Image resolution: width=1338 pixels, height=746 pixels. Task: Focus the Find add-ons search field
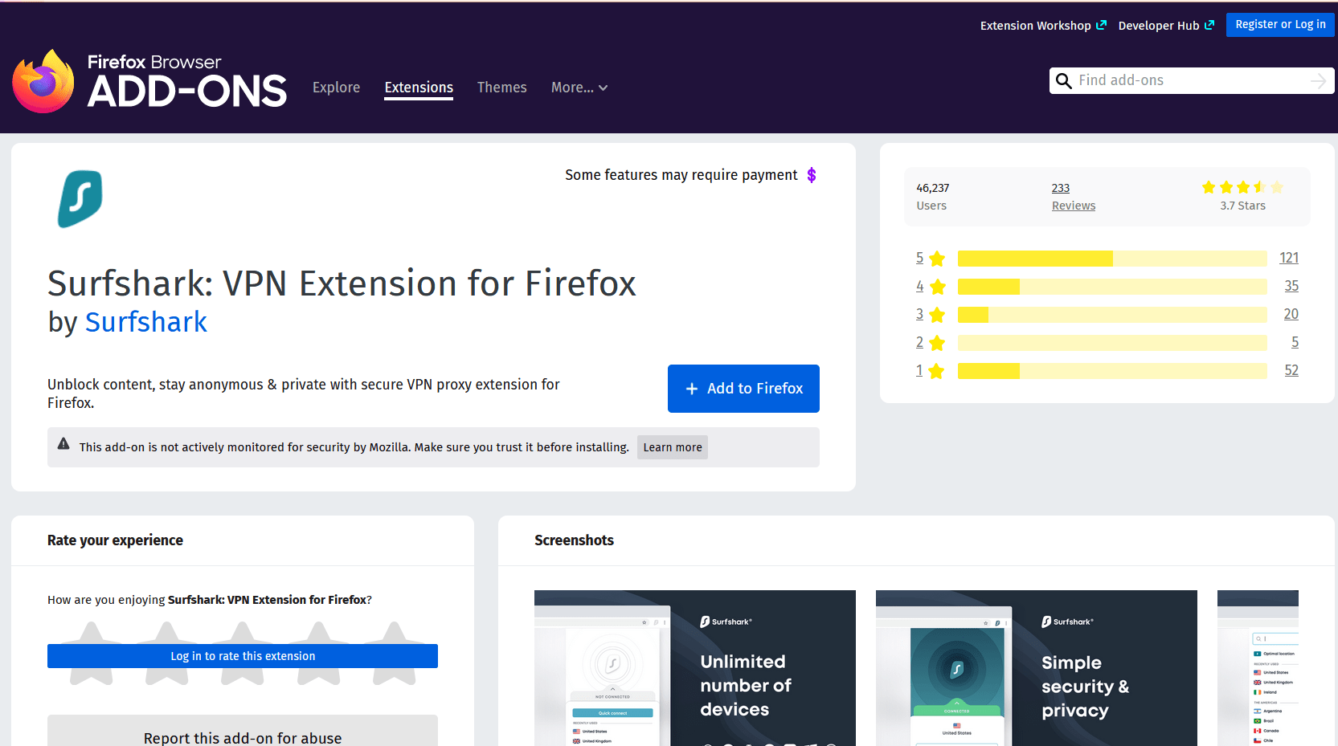coord(1191,80)
